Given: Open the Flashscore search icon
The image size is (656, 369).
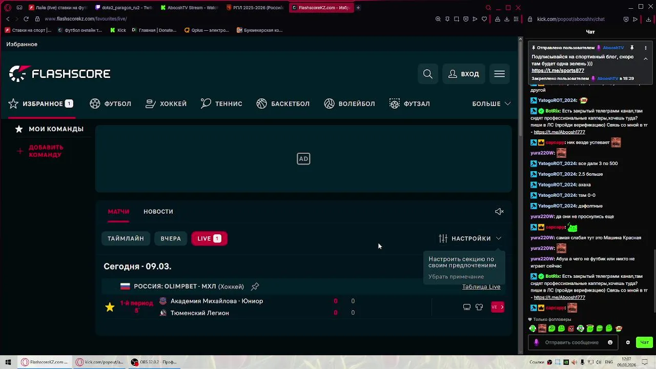Looking at the screenshot, I should click(x=428, y=74).
